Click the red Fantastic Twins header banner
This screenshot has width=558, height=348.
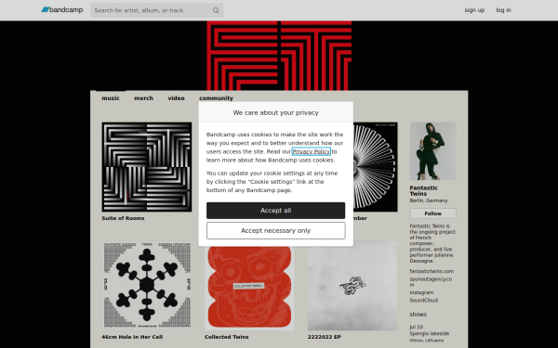click(x=279, y=56)
